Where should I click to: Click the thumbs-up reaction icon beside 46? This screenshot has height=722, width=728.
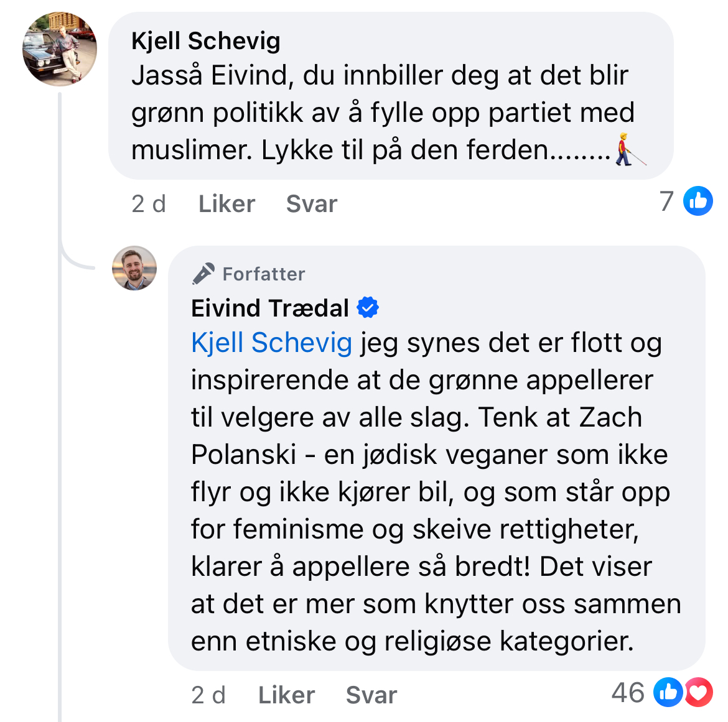pos(668,692)
